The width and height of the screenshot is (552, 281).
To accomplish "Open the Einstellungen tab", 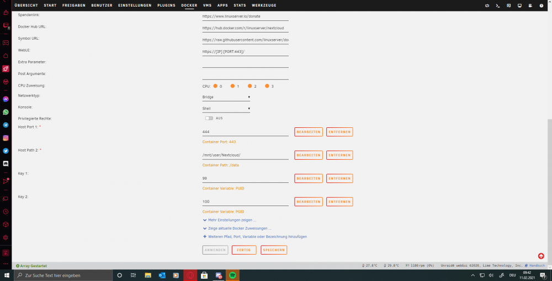I will (135, 6).
